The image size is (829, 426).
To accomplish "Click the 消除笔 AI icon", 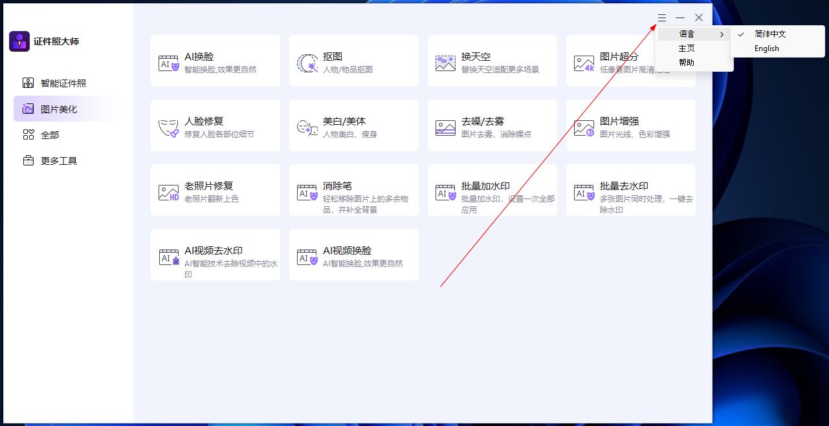I will (307, 192).
